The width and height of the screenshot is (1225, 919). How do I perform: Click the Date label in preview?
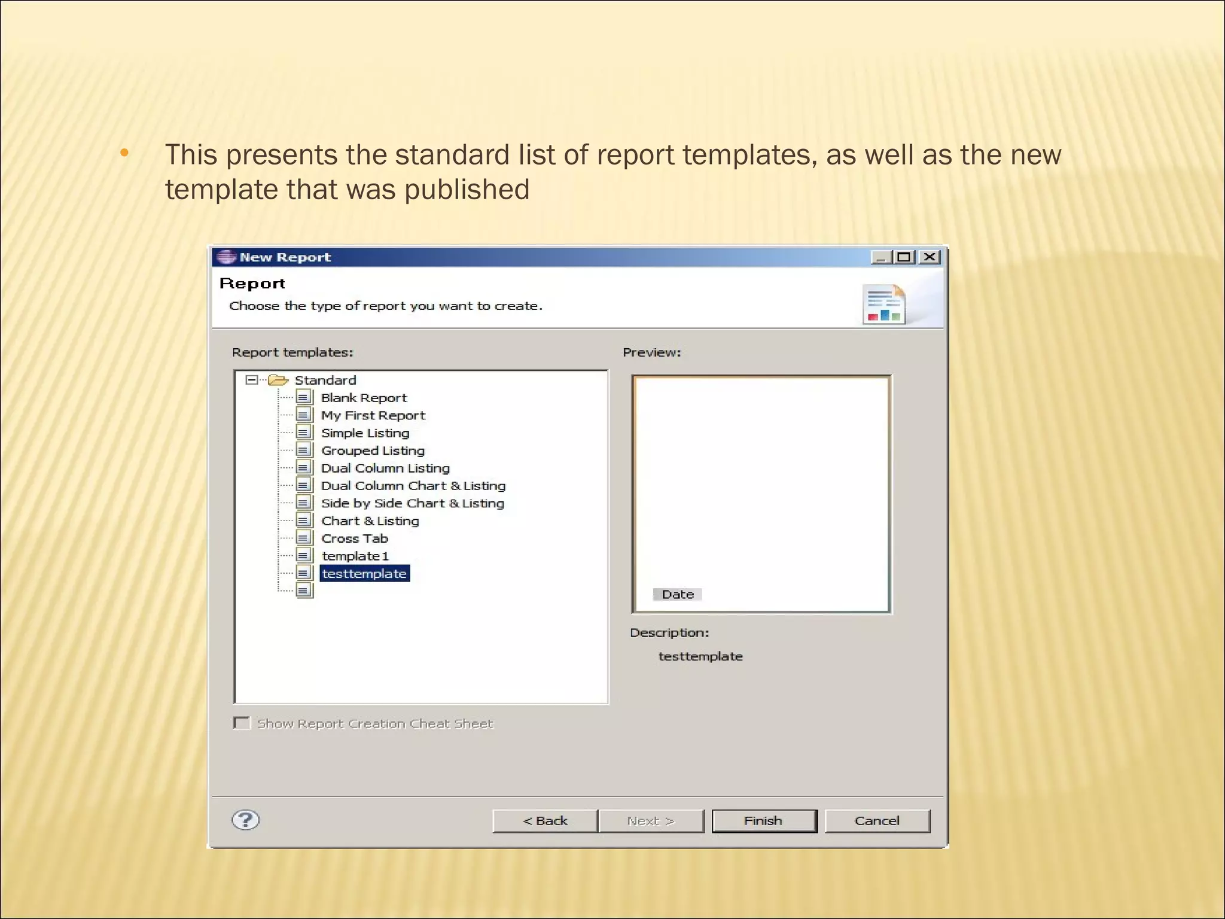pos(678,595)
